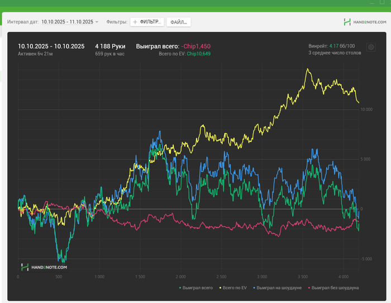Click the HAND2NOTE.COM logo in the top bar

pyautogui.click(x=365, y=22)
